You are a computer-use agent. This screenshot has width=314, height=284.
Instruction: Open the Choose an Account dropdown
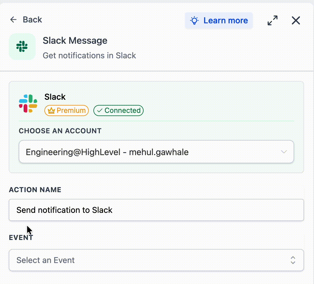[156, 152]
